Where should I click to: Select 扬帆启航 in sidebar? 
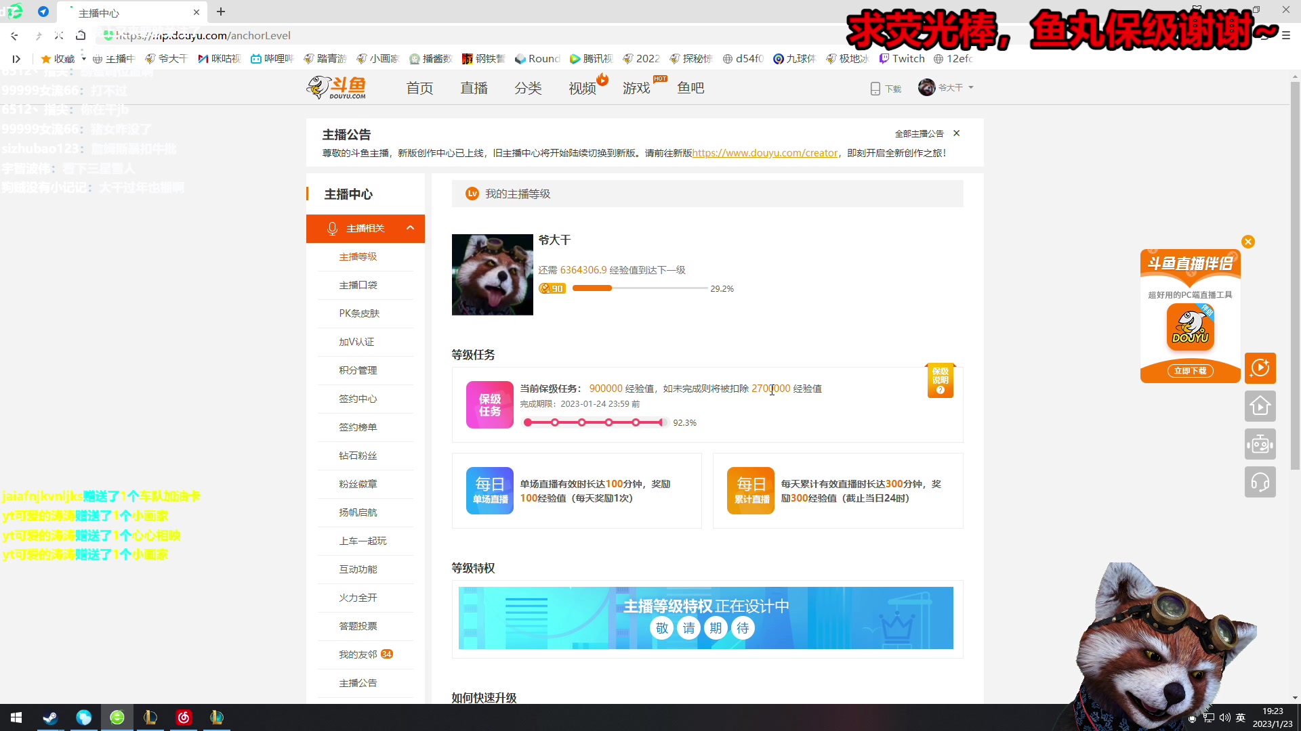click(358, 512)
